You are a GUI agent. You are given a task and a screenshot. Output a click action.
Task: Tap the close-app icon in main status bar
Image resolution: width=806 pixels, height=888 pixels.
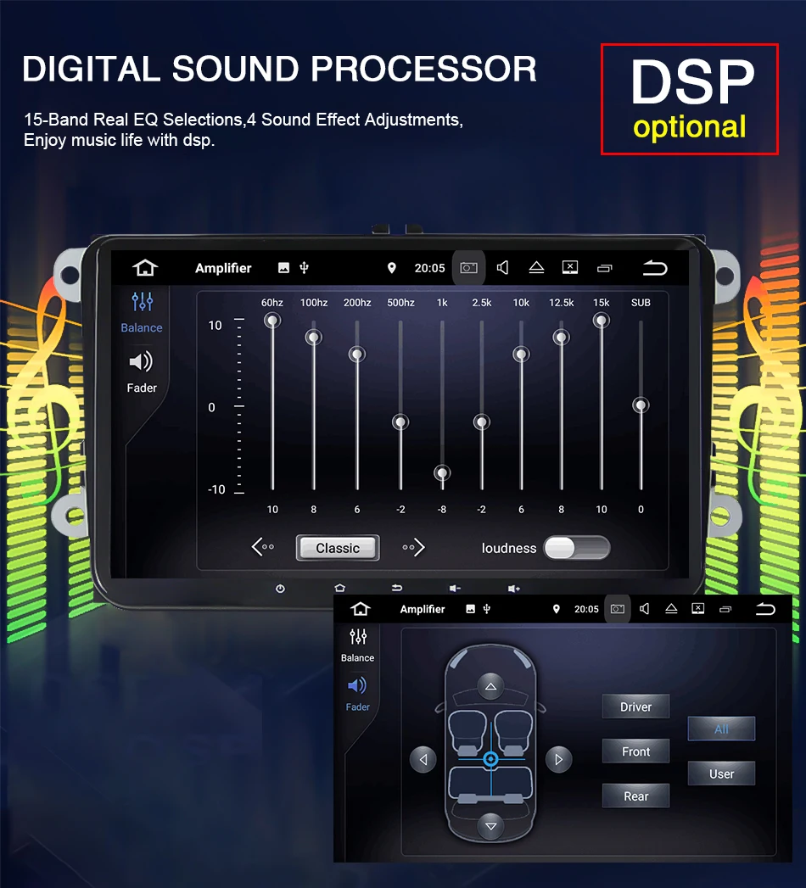point(570,267)
